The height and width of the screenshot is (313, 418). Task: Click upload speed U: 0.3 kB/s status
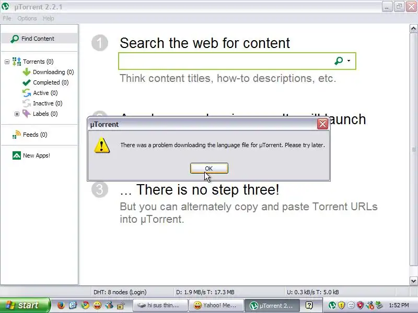[x=312, y=292]
